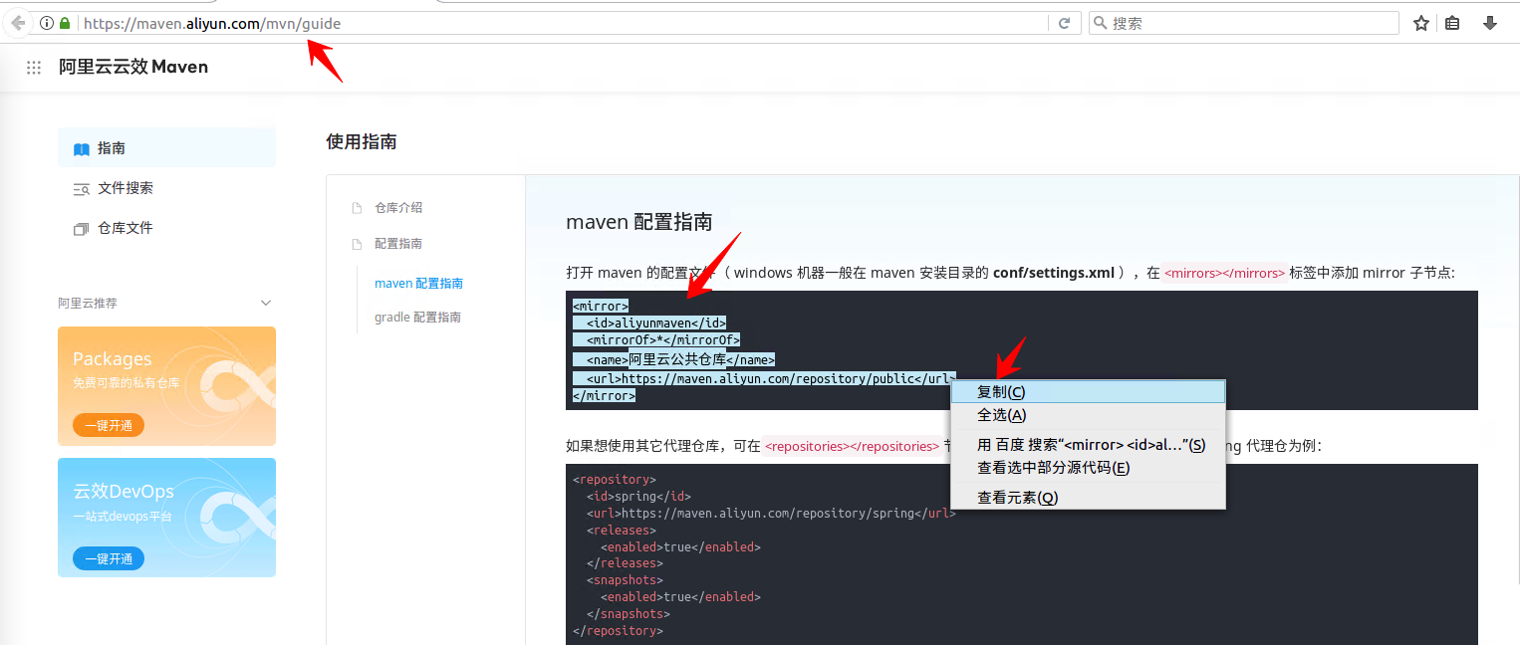This screenshot has height=645, width=1520.
Task: Click the <id>aliyunmaven</id> code line
Action: click(x=656, y=323)
